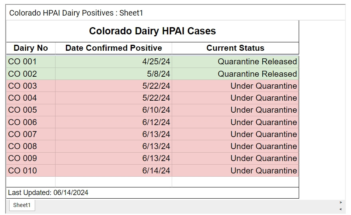The height and width of the screenshot is (215, 351).
Task: Click cell CO 005
Action: coord(31,110)
